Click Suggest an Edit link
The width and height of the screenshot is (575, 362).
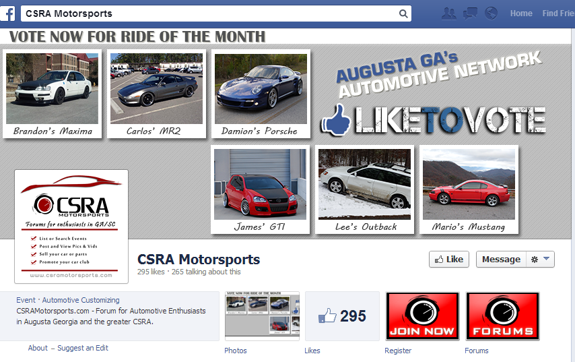tap(83, 348)
